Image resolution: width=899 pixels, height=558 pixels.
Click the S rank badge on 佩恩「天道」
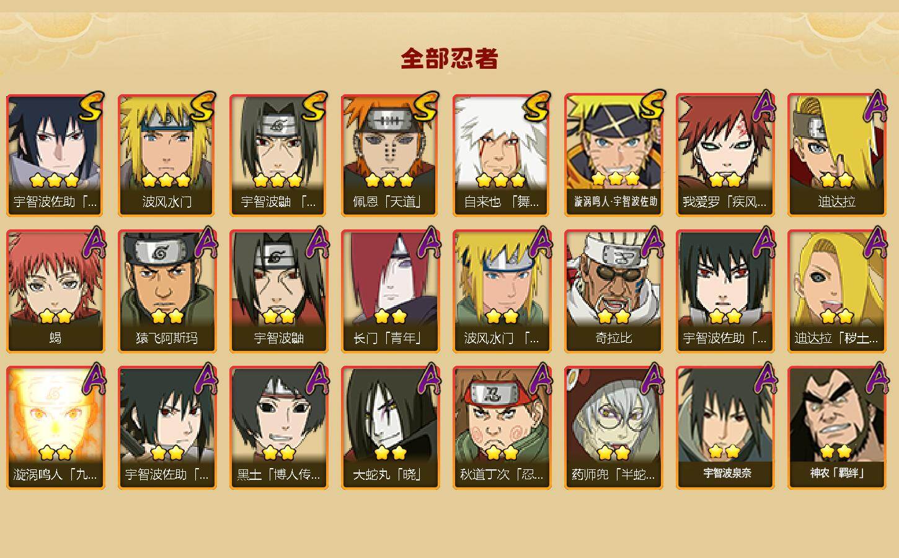426,107
